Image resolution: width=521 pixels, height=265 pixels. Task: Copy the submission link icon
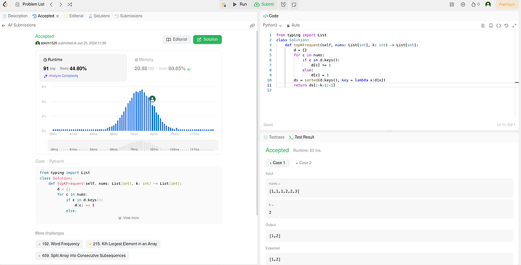[x=252, y=25]
